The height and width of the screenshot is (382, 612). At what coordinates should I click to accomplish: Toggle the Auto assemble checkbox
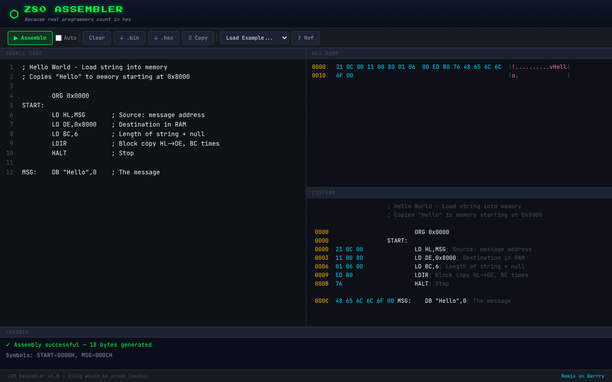[x=58, y=38]
